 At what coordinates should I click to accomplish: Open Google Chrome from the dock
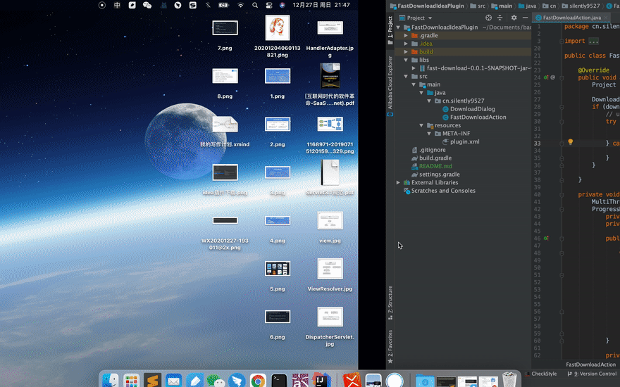pyautogui.click(x=258, y=381)
